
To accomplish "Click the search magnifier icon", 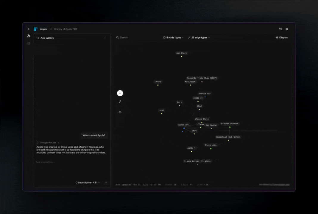I will 117,37.
